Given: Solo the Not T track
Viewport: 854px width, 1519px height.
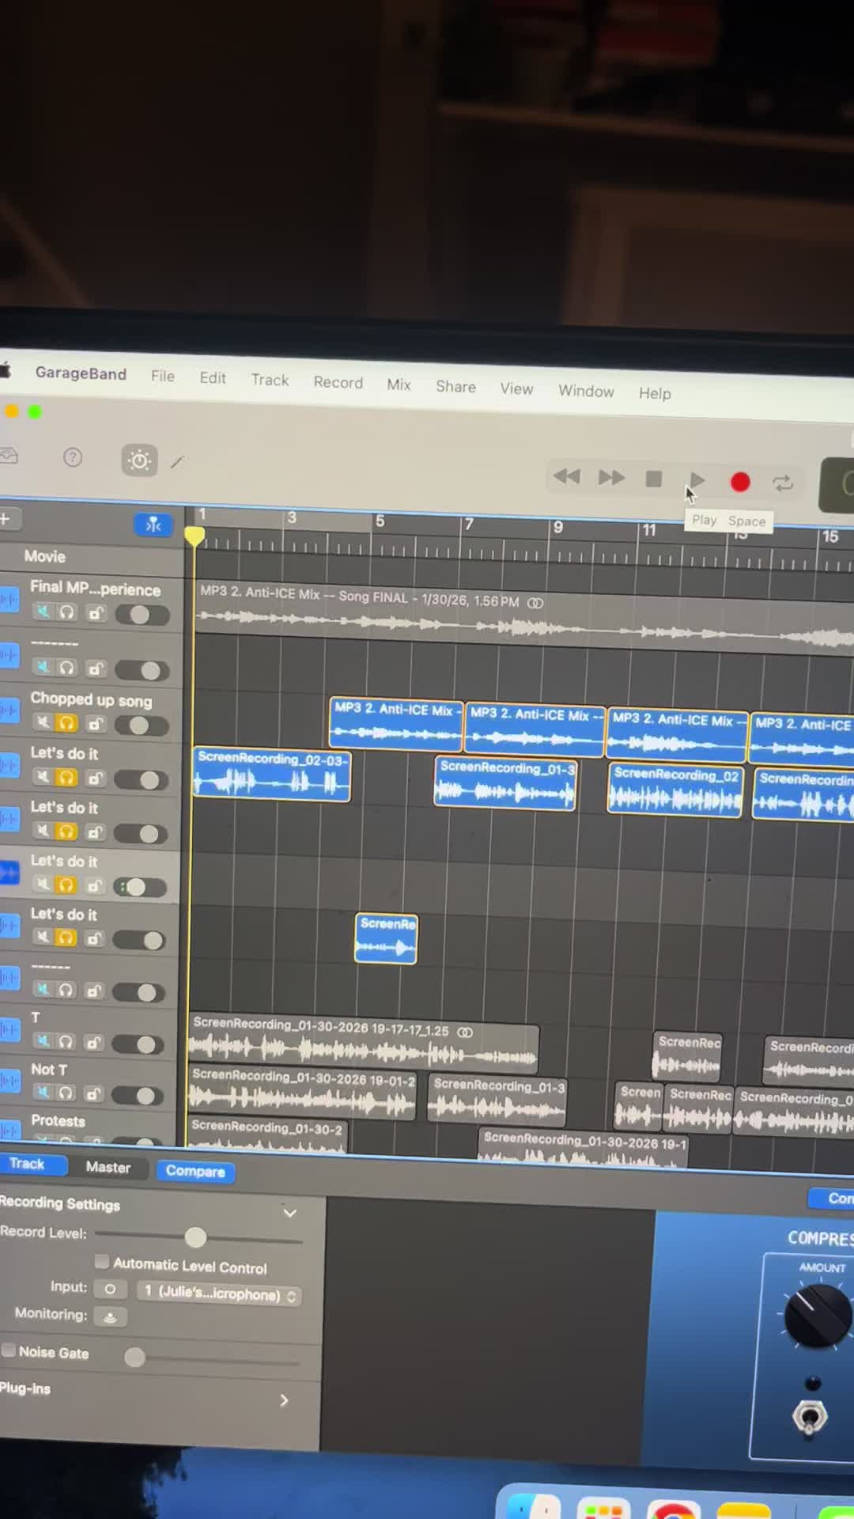Looking at the screenshot, I should pos(66,1093).
